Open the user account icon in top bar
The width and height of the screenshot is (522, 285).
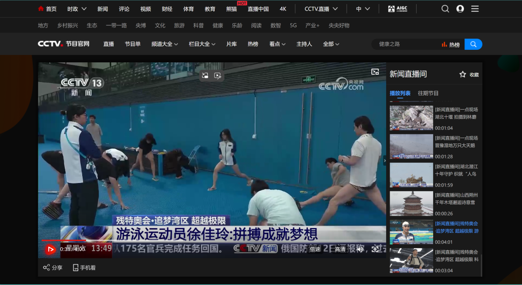(460, 9)
